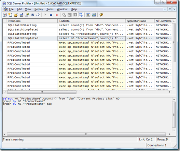Click the New Trace toolbar icon
This screenshot has height=151, width=180.
click(5, 15)
